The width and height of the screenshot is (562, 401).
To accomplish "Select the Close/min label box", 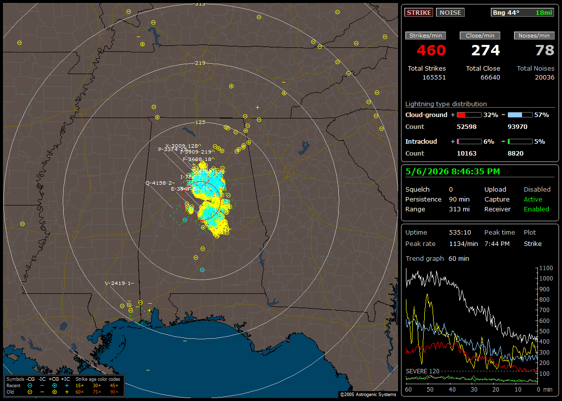I will (480, 36).
